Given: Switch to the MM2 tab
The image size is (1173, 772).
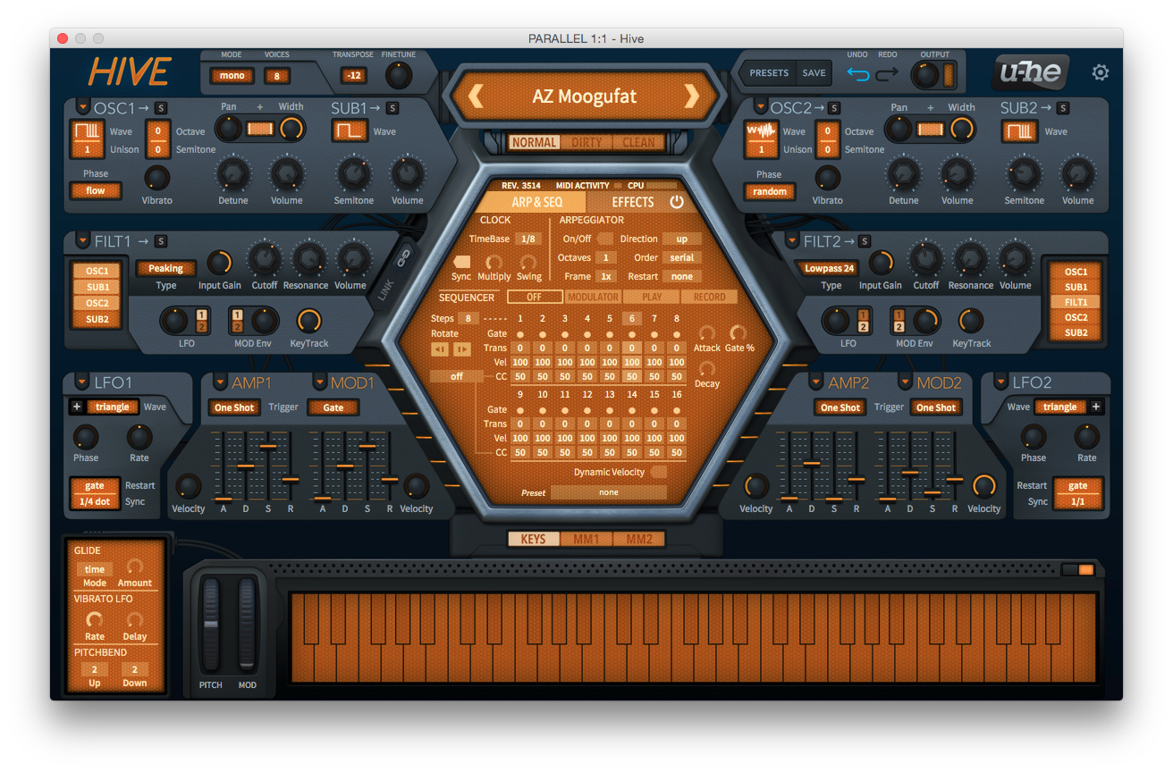Looking at the screenshot, I should coord(639,539).
